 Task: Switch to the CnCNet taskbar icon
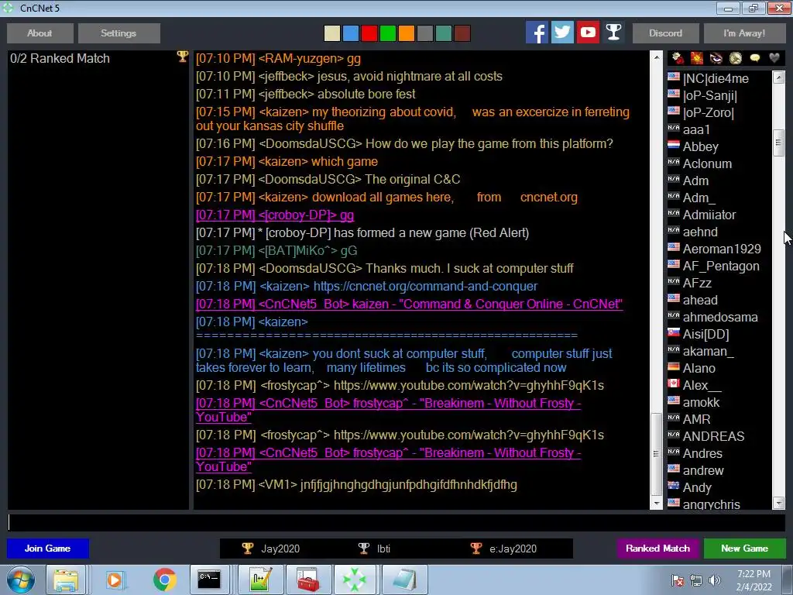355,580
